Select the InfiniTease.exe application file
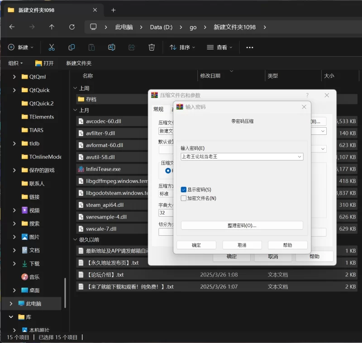The image size is (362, 343). pos(112,169)
